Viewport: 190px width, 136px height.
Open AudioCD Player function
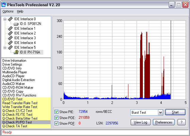pyautogui.click(x=13, y=76)
